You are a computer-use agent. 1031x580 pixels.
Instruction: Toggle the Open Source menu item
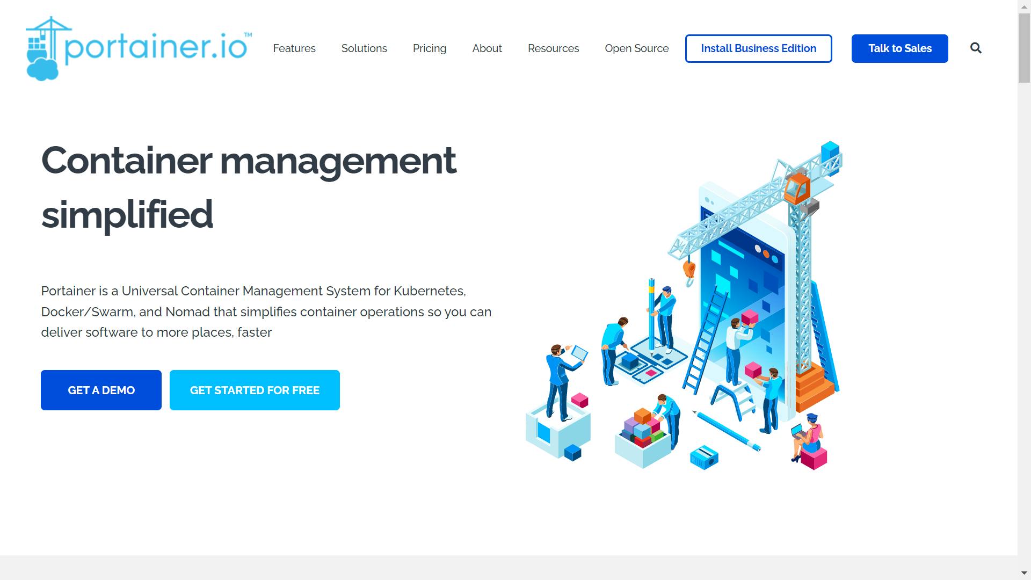click(x=636, y=48)
